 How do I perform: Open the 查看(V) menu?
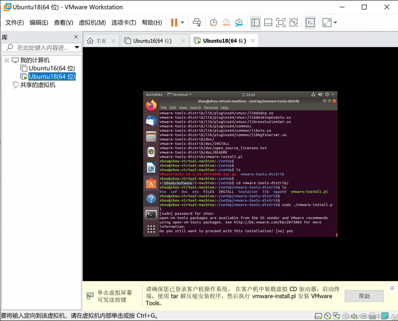pyautogui.click(x=63, y=22)
